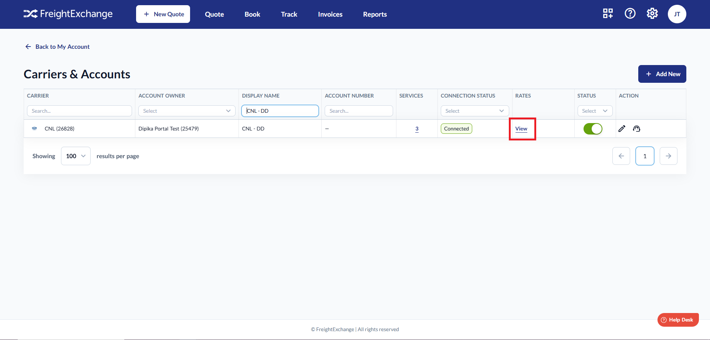The width and height of the screenshot is (710, 340).
Task: Focus the Display Name filter field
Action: click(280, 111)
